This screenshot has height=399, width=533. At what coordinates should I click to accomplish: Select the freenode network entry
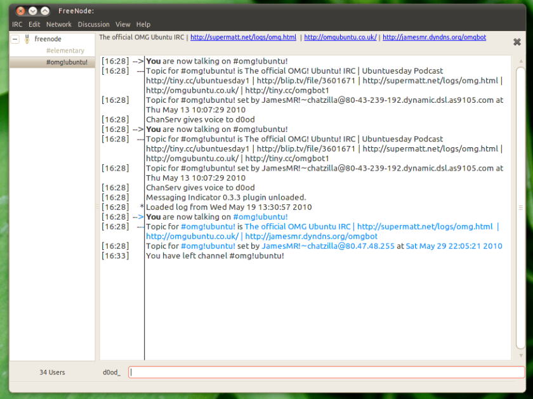click(48, 39)
